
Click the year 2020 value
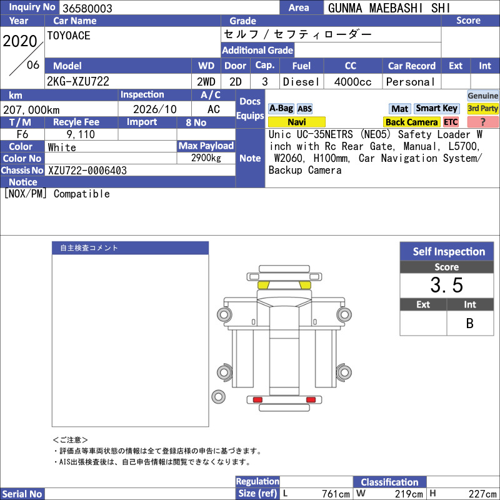(20, 41)
